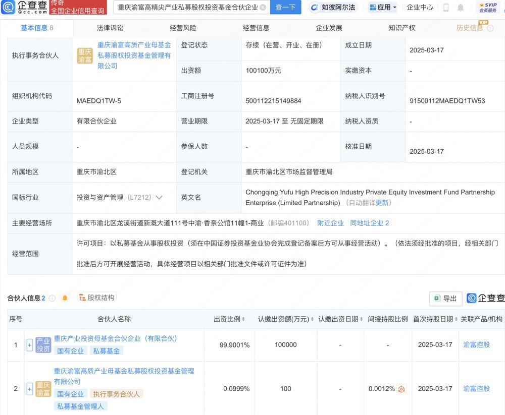Expand the 应用 dropdown menu
The width and height of the screenshot is (505, 415).
(x=383, y=7)
